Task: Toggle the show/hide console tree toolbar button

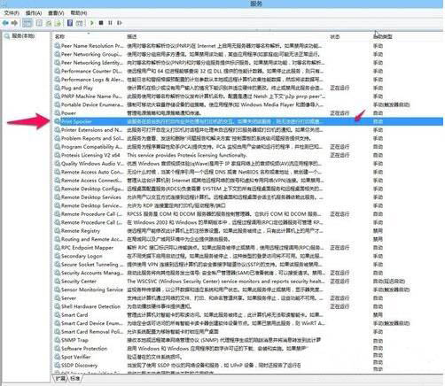Action: 27,23
